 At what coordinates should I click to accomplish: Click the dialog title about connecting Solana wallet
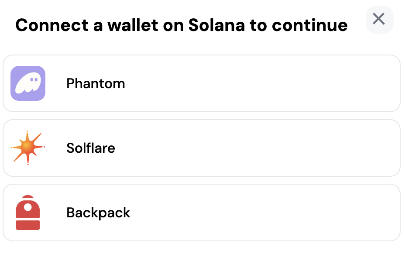181,25
